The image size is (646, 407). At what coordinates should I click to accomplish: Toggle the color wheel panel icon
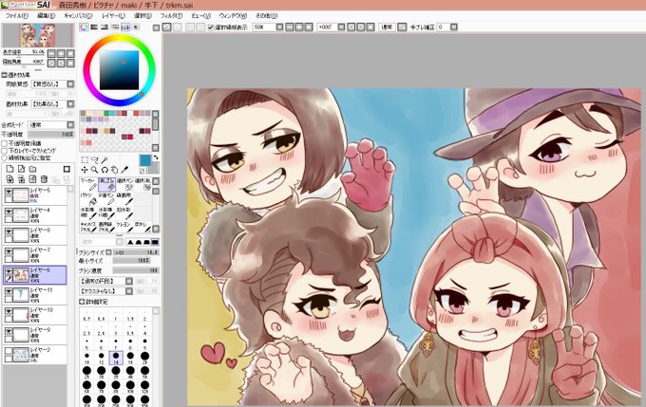84,28
